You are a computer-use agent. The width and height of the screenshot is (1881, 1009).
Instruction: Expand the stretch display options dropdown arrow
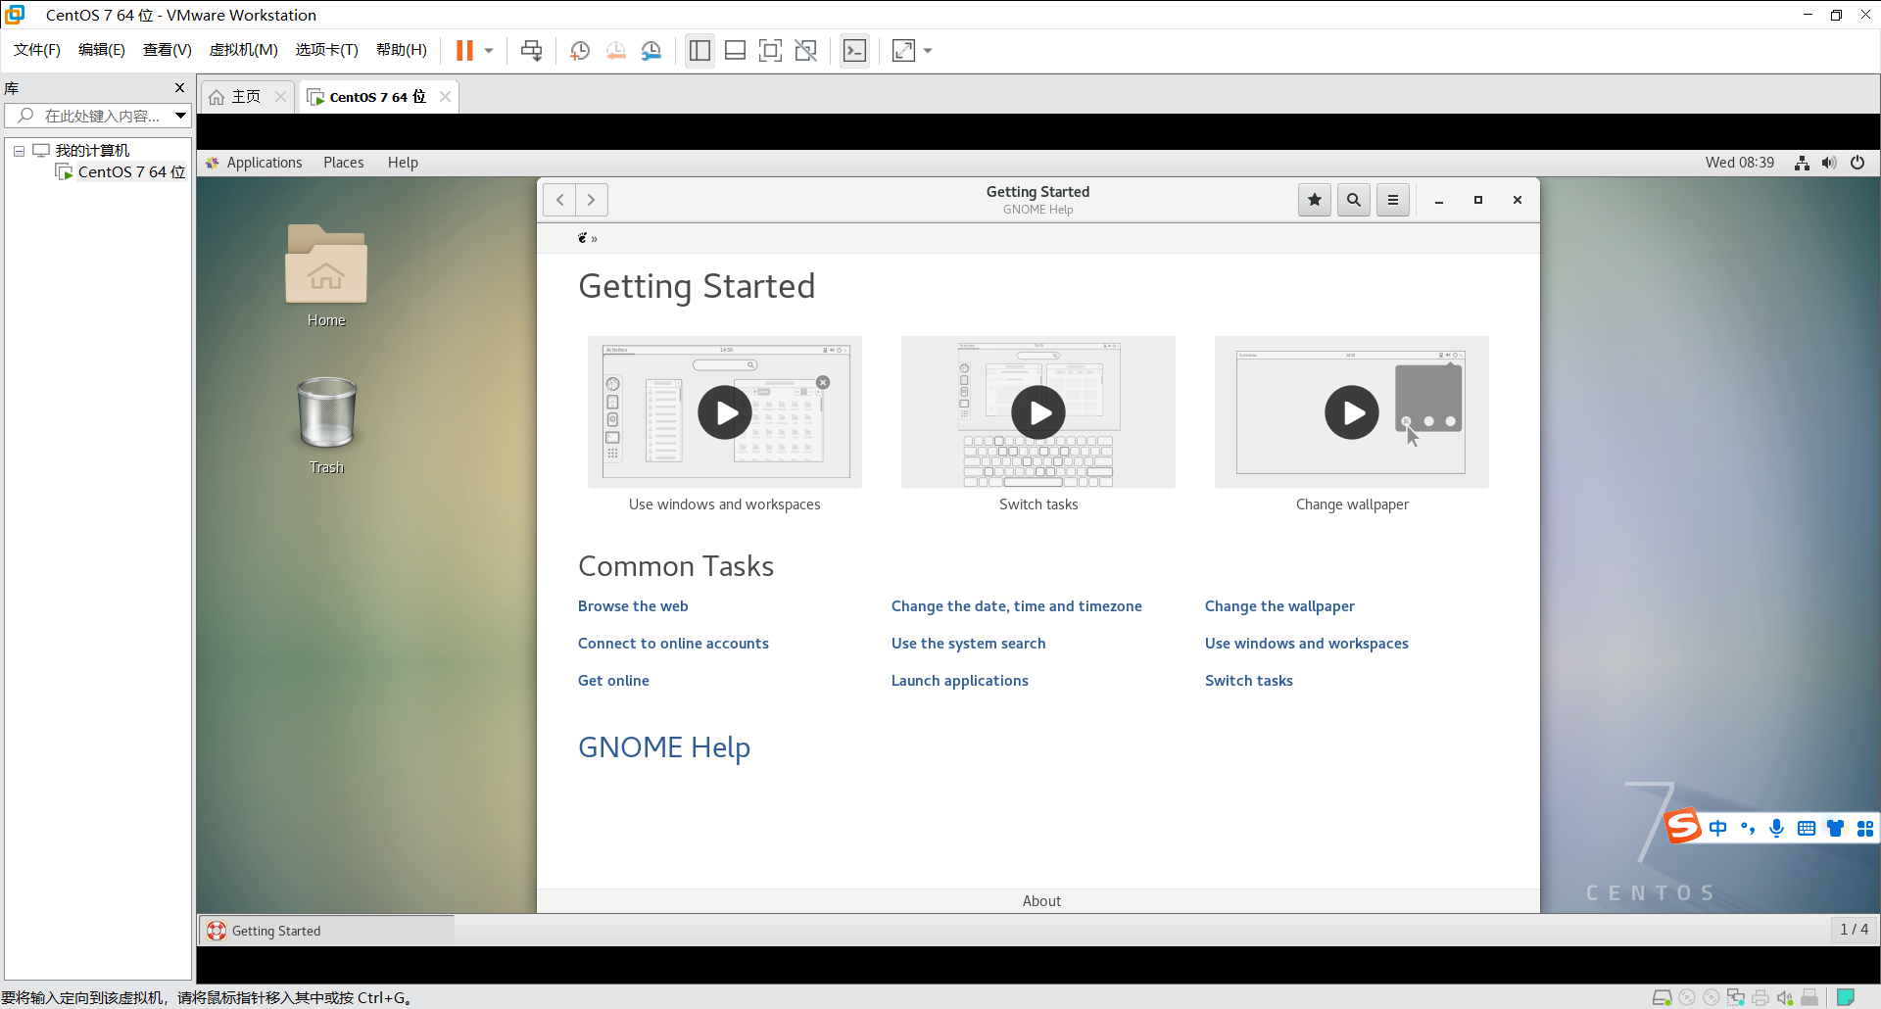click(928, 51)
